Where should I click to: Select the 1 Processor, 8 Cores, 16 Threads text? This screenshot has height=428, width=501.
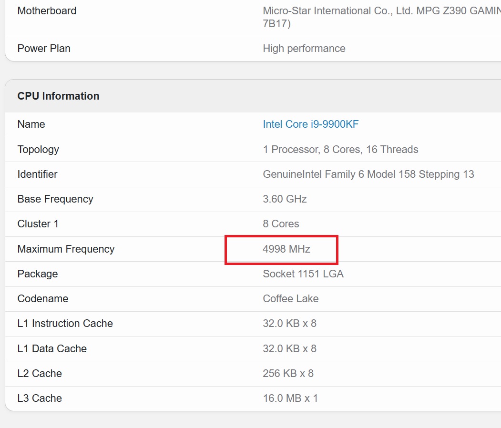pos(340,150)
